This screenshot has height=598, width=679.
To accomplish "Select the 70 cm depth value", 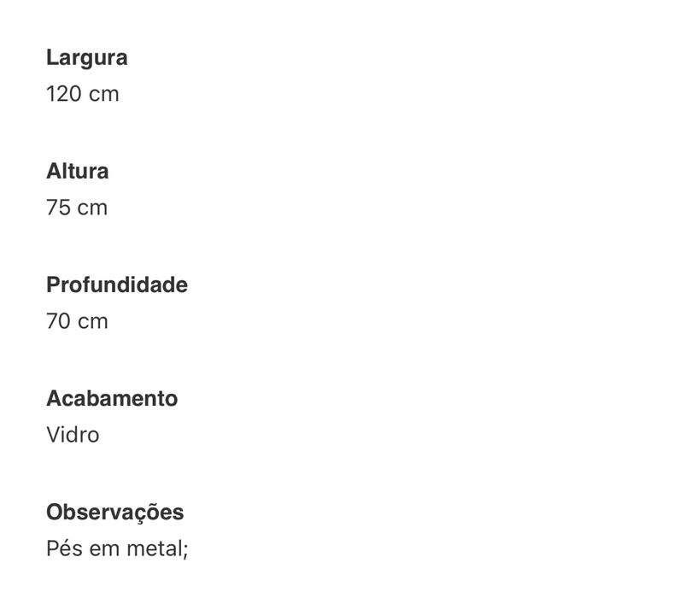I will point(77,321).
